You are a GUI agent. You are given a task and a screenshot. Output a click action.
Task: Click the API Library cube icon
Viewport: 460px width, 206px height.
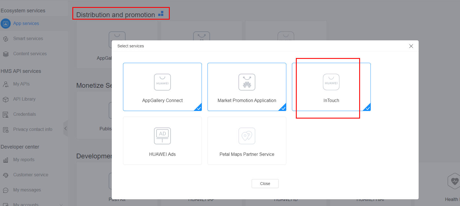pos(6,99)
